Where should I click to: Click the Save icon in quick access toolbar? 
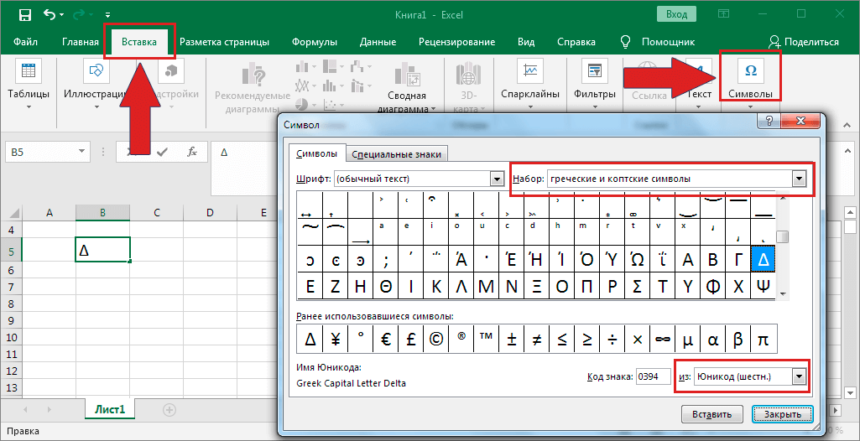(24, 14)
